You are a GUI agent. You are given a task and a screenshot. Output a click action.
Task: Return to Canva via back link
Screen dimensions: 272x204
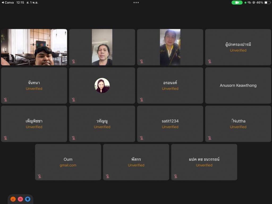tap(7, 2)
